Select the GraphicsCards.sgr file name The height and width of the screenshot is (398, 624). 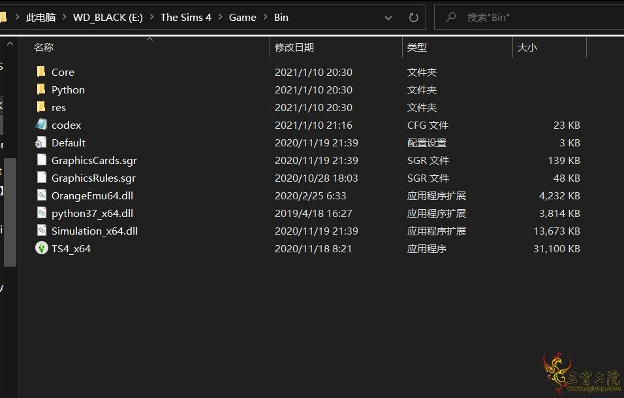coord(94,161)
